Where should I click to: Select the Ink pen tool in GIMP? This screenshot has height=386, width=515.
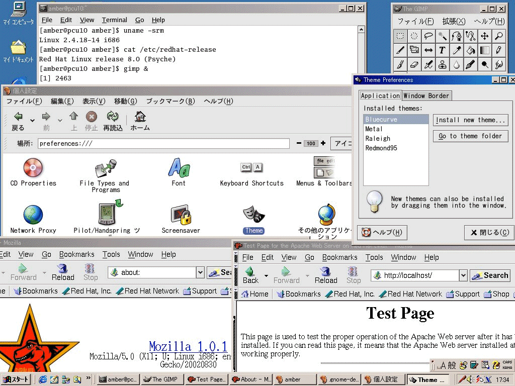(x=471, y=64)
